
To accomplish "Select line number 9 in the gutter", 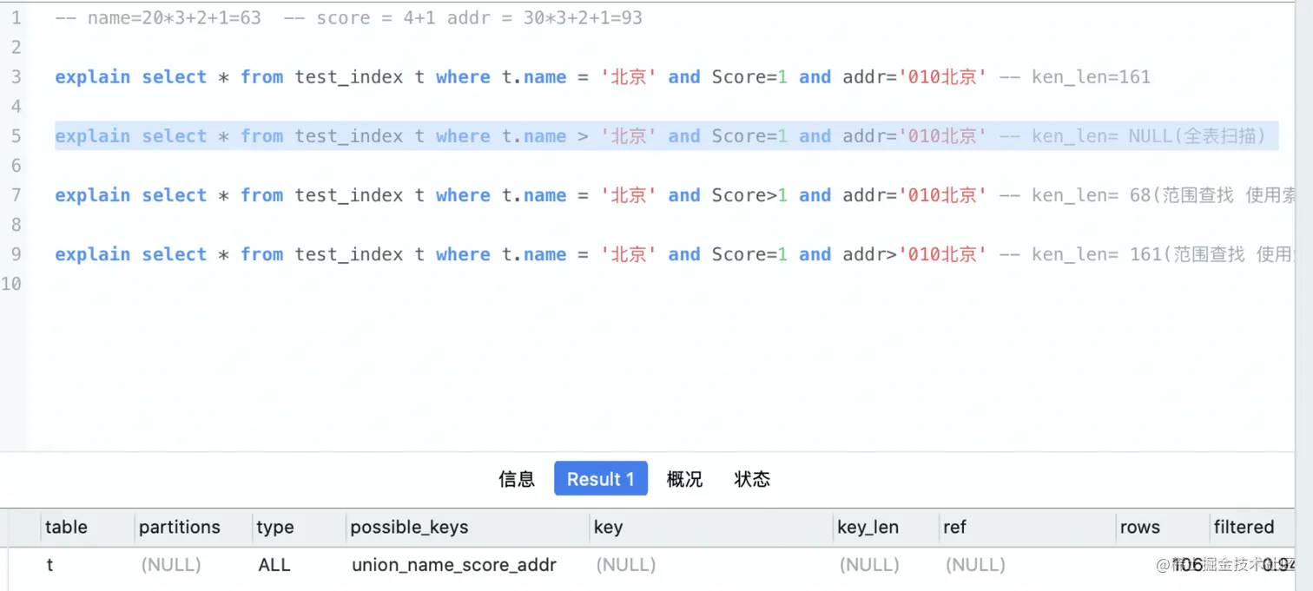I will [16, 254].
